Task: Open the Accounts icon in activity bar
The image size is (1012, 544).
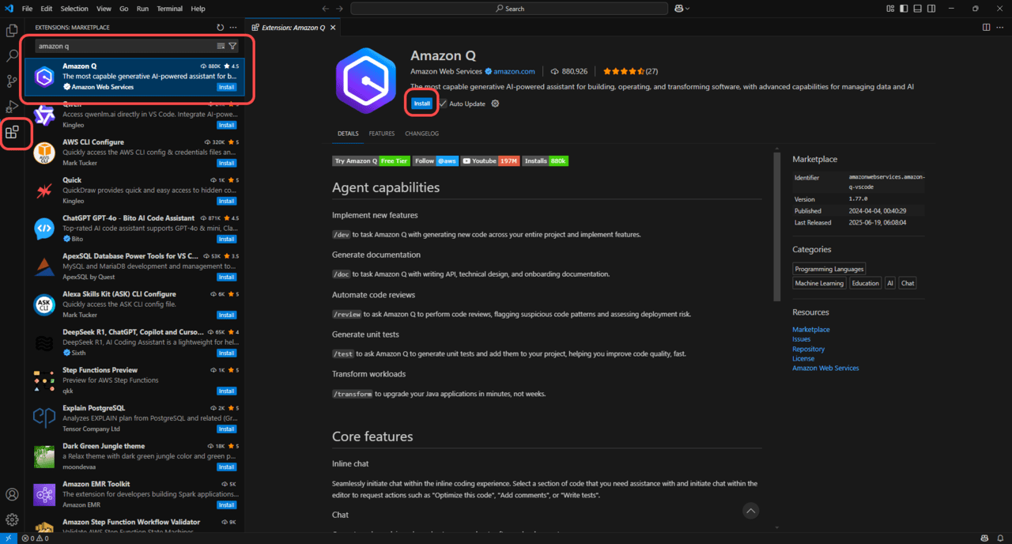Action: (12, 494)
